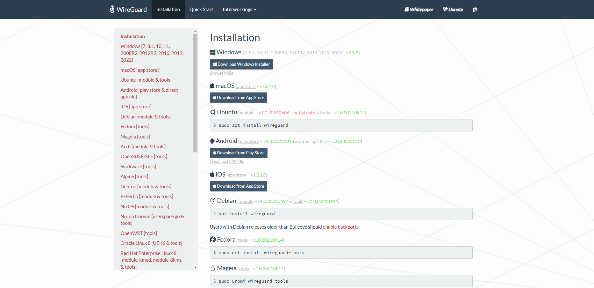Open Ubuntu module link
The image size is (594, 288).
pos(247,113)
